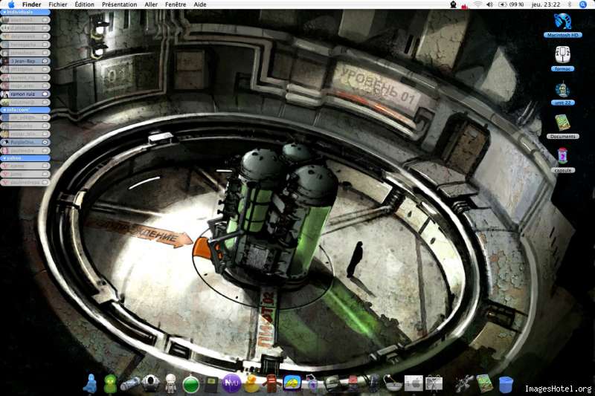Click the red icon in the menu bar
This screenshot has height=396, width=595.
click(x=464, y=5)
